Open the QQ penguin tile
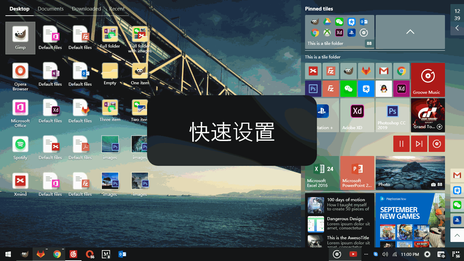 tap(384, 89)
